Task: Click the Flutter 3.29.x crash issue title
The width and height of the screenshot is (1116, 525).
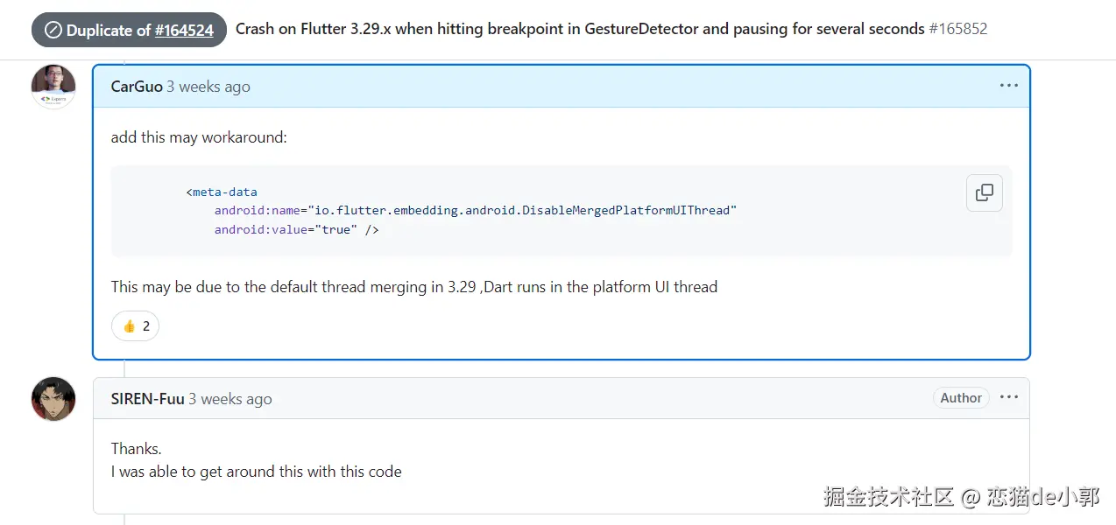Action: 580,29
